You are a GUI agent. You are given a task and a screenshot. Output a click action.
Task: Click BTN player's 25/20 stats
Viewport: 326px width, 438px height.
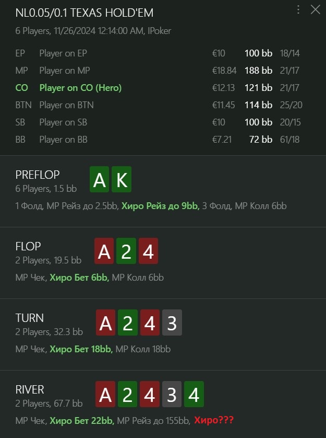pos(289,105)
